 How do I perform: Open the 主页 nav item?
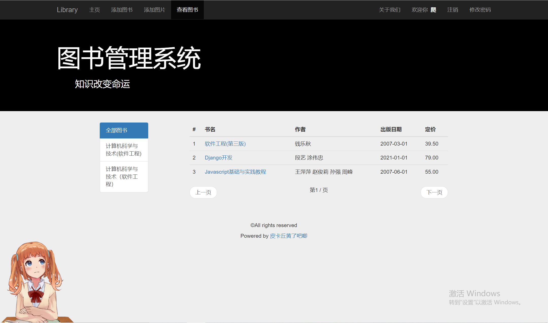94,10
